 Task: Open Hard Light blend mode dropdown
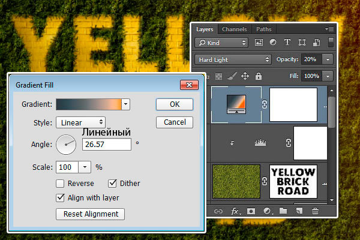(x=233, y=59)
